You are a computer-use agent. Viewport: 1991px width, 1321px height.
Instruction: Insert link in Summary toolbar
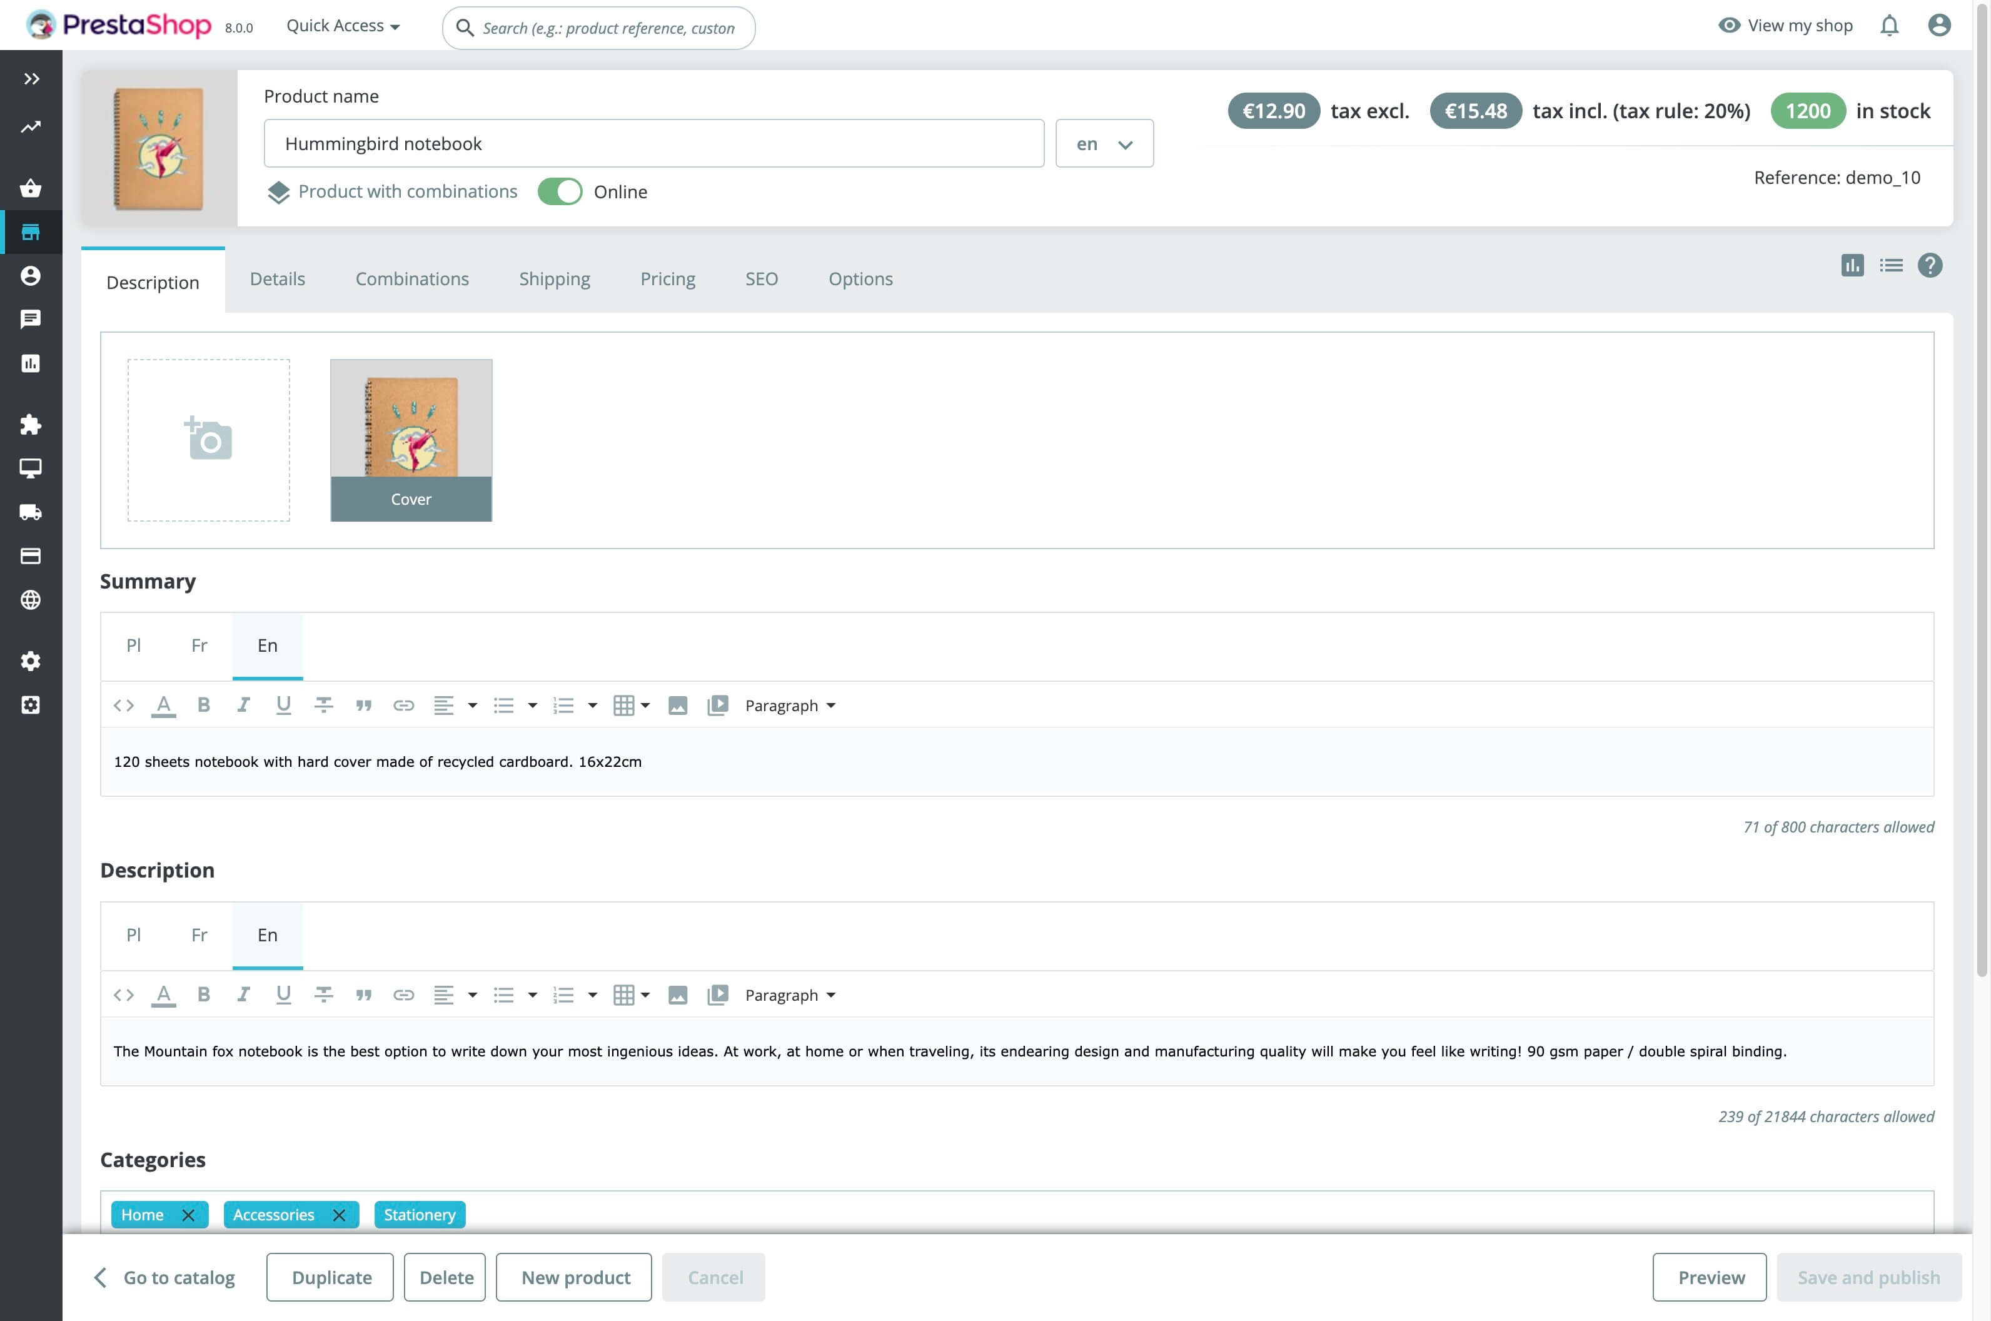tap(403, 705)
